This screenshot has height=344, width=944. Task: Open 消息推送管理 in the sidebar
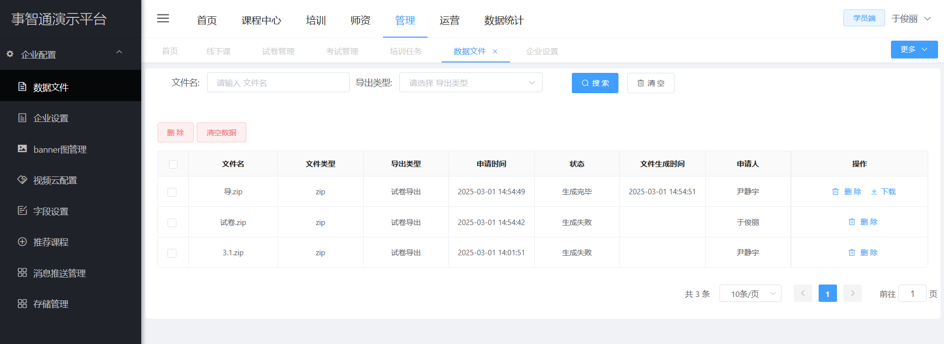tap(59, 273)
